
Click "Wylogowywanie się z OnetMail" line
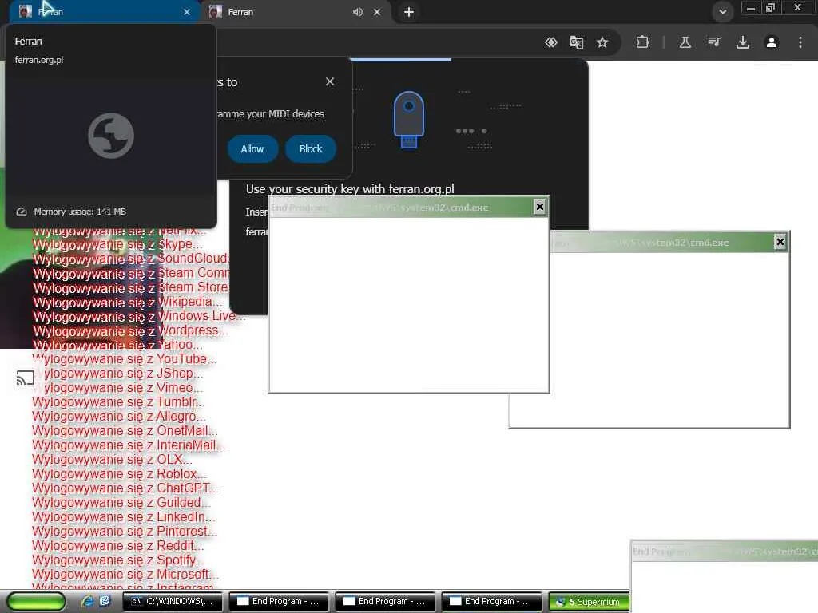tap(124, 431)
